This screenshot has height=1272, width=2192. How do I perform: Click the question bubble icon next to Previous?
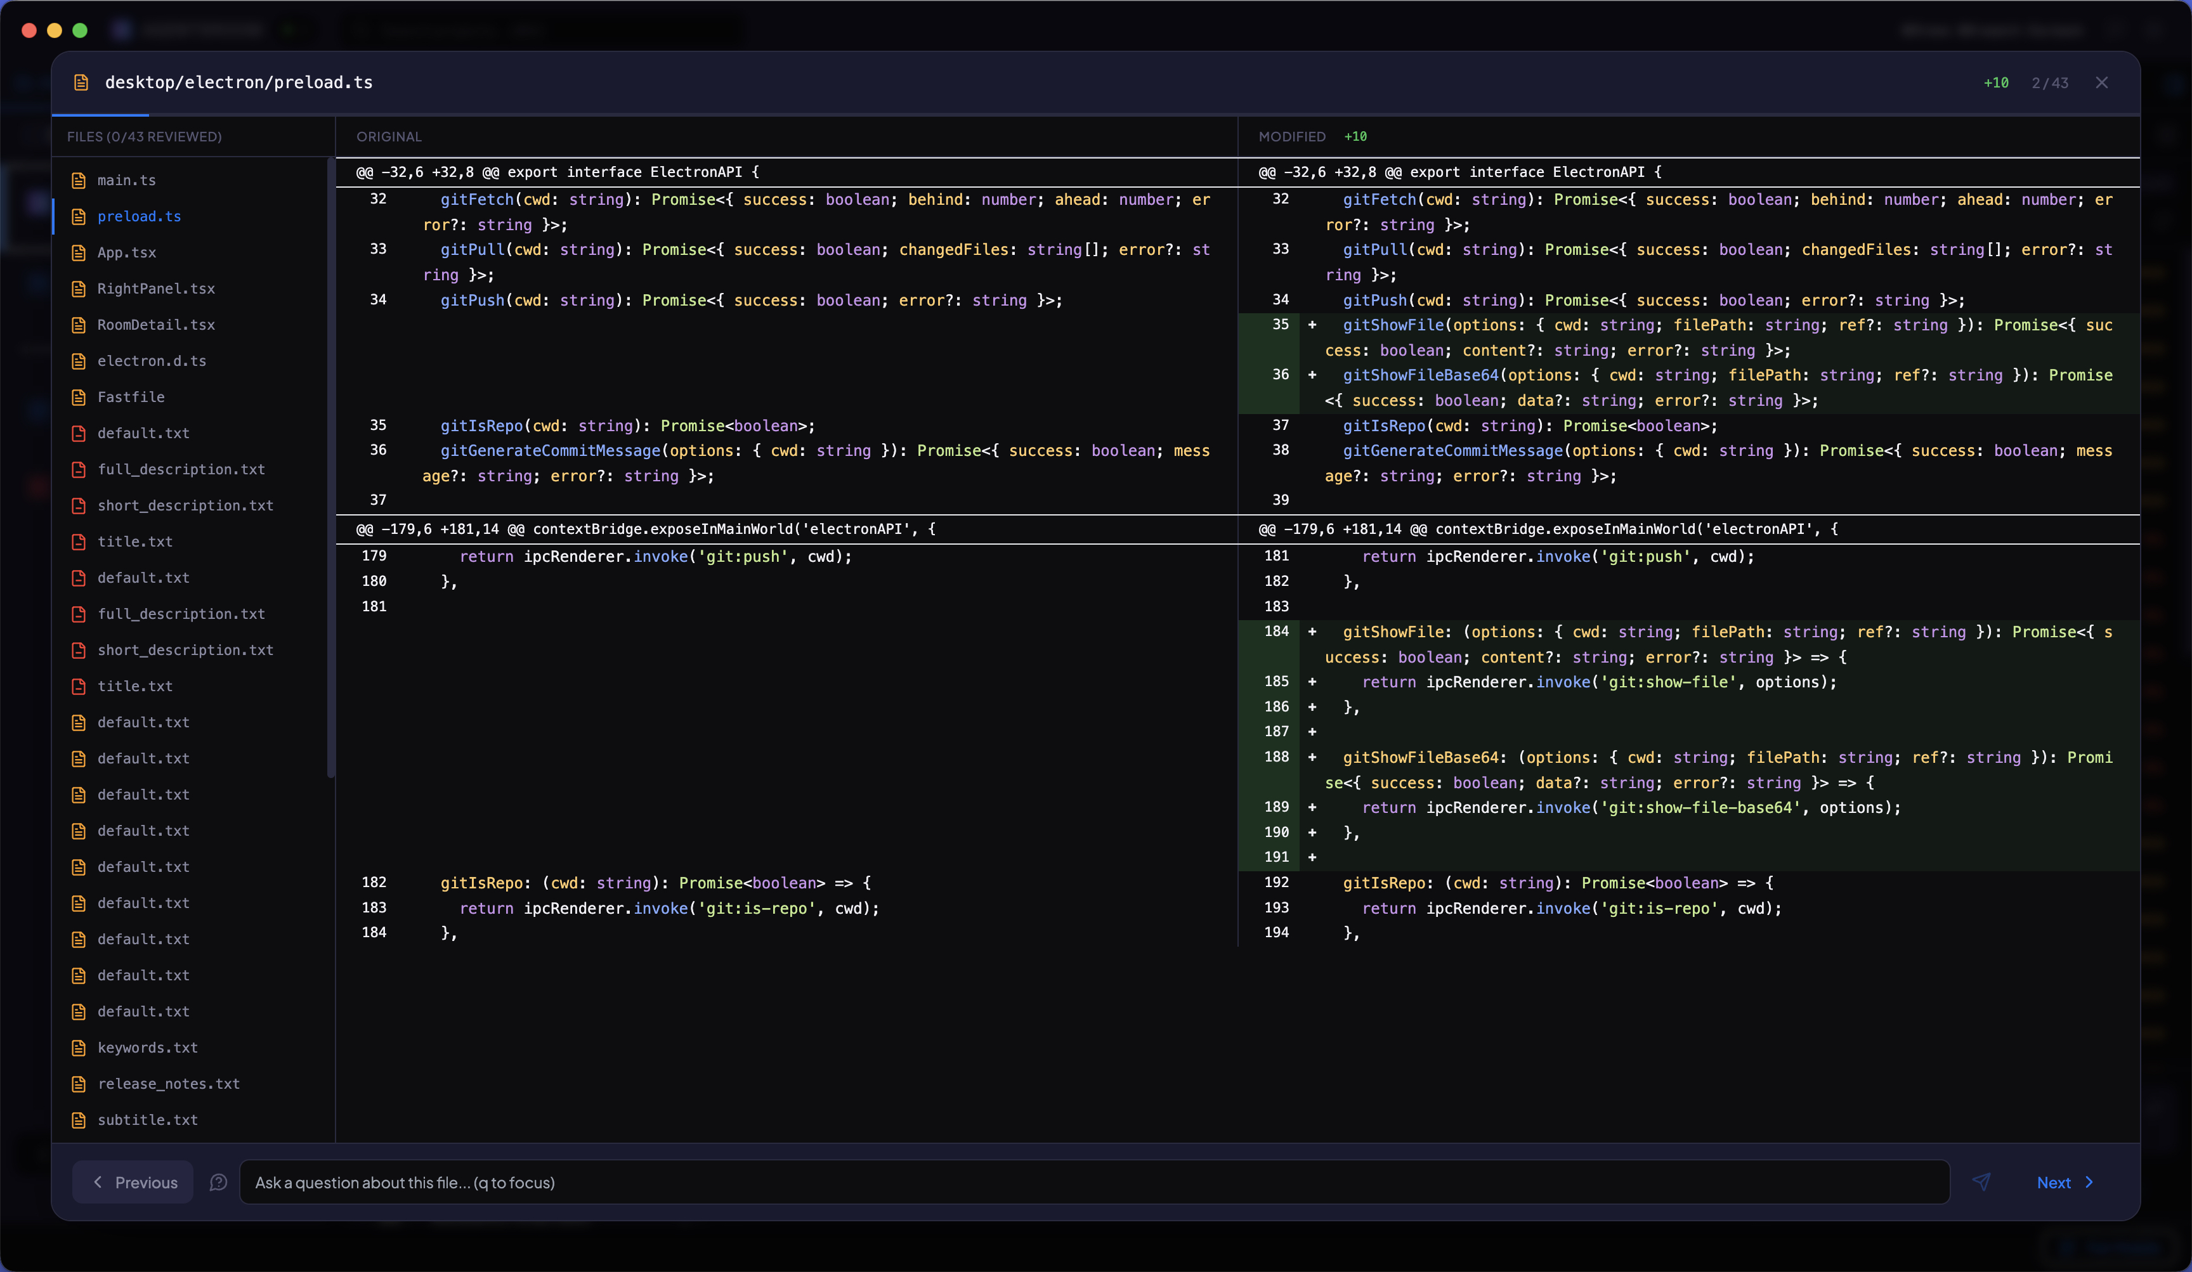coord(218,1181)
